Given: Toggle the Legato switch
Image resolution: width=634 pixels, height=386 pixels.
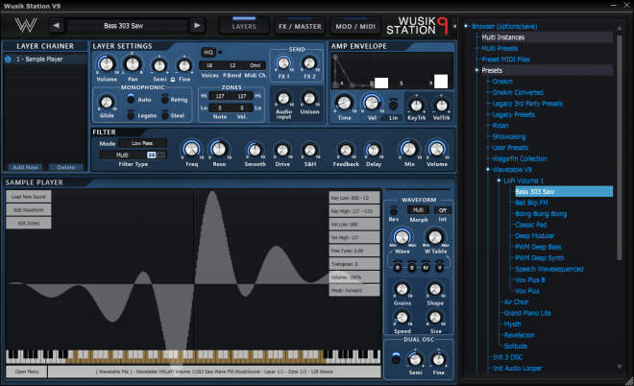Looking at the screenshot, I should (131, 115).
